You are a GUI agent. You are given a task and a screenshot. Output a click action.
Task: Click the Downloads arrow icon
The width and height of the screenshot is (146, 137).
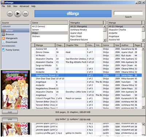(x=4, y=42)
